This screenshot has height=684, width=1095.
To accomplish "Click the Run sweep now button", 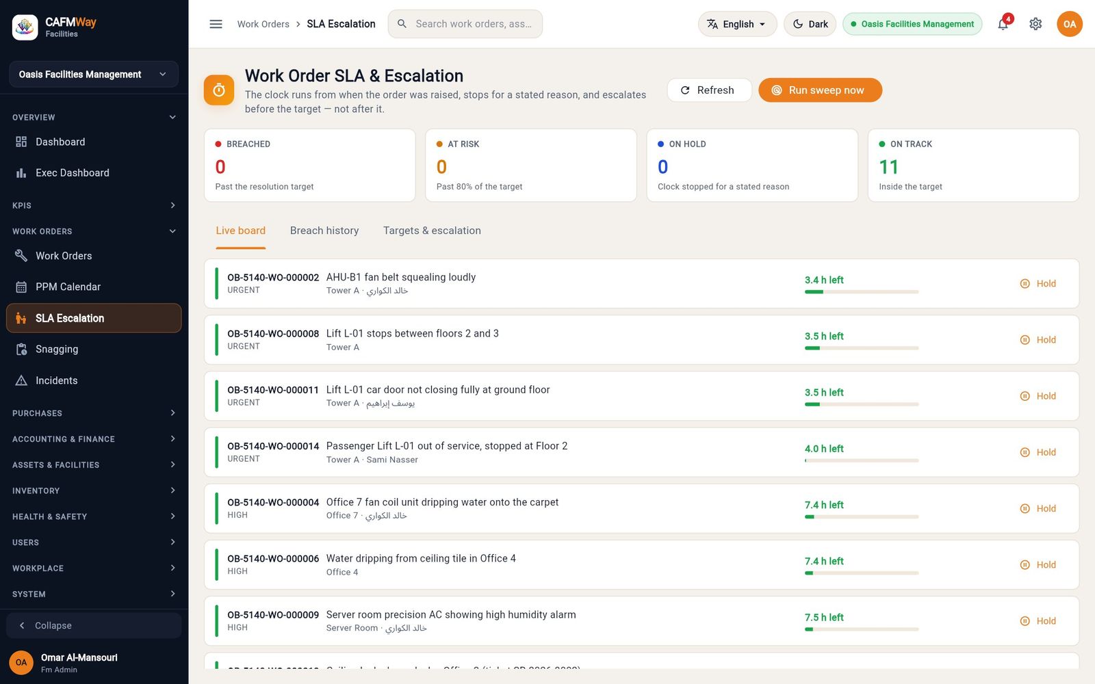I will [820, 90].
